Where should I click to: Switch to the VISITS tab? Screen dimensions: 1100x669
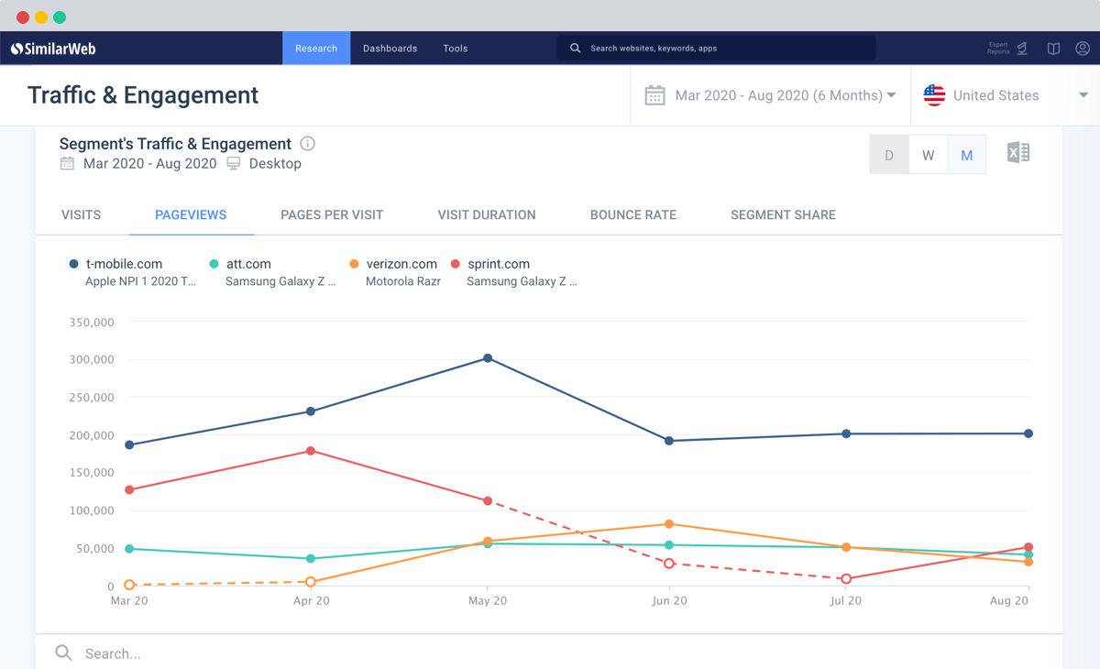click(81, 215)
